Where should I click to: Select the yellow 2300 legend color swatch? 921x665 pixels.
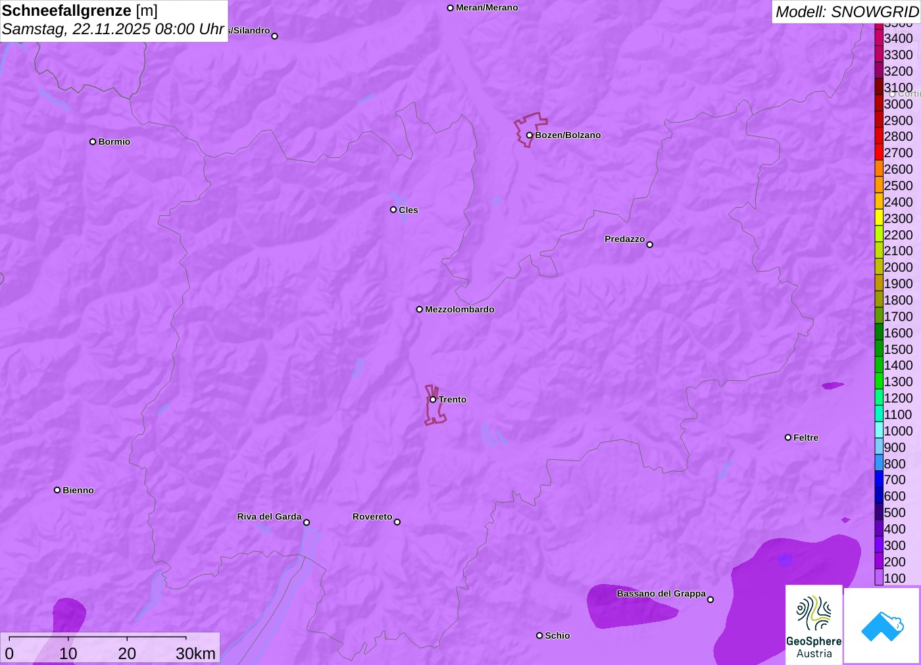(x=879, y=218)
